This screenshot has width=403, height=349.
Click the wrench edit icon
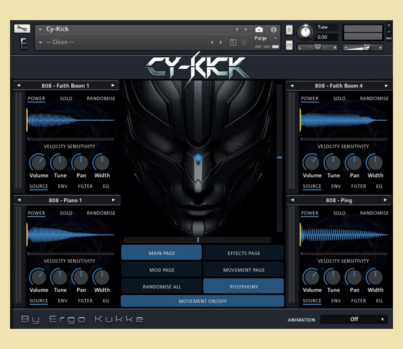tap(23, 29)
